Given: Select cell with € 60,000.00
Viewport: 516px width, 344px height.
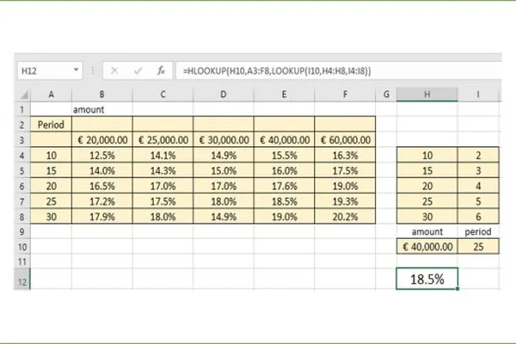Looking at the screenshot, I should (345, 140).
